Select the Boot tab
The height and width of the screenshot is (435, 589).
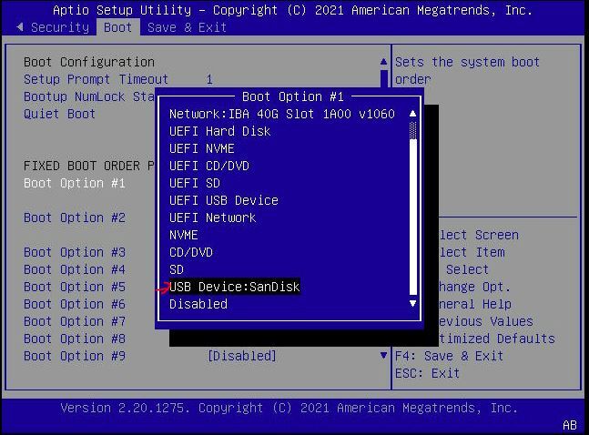[x=117, y=27]
